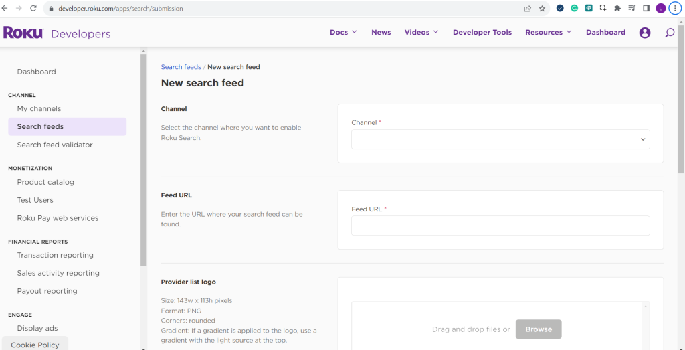
Task: Click the share page icon in address bar
Action: pyautogui.click(x=528, y=9)
